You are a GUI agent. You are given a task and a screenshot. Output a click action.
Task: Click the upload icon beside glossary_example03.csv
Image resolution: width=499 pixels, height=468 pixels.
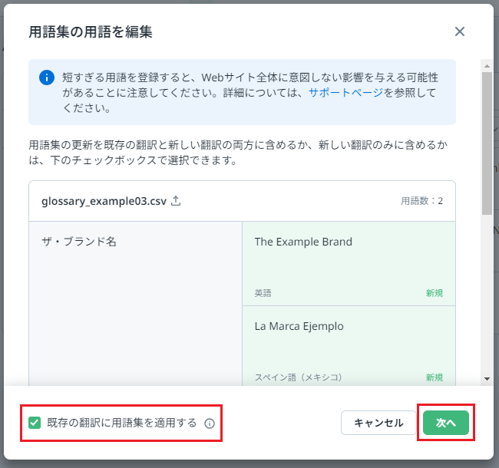pyautogui.click(x=176, y=201)
